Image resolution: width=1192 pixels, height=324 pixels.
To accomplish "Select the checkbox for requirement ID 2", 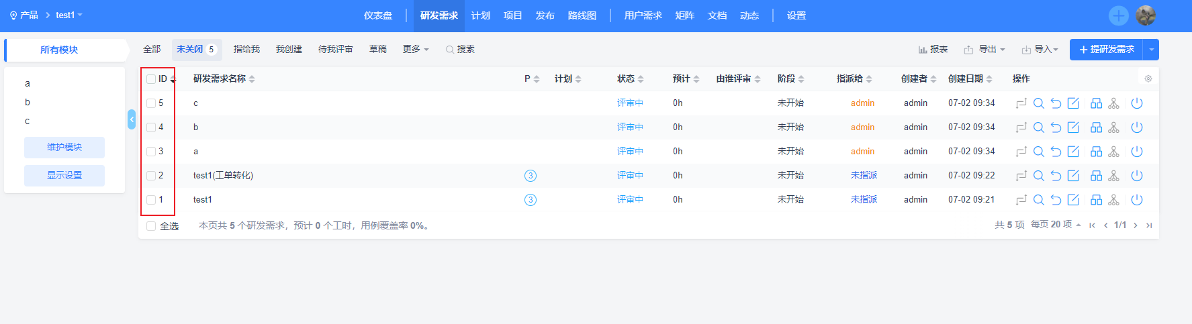I will pos(151,176).
